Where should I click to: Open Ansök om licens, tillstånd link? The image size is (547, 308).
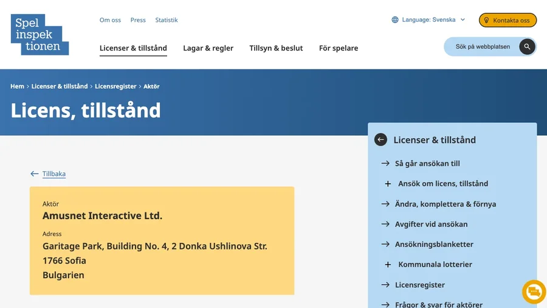443,184
